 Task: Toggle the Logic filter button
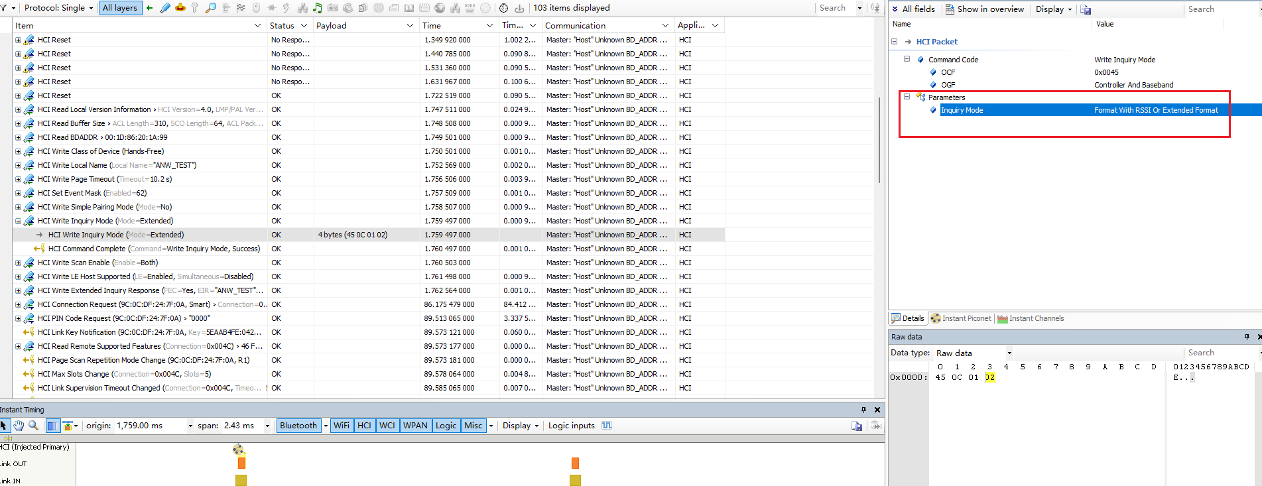click(x=446, y=426)
